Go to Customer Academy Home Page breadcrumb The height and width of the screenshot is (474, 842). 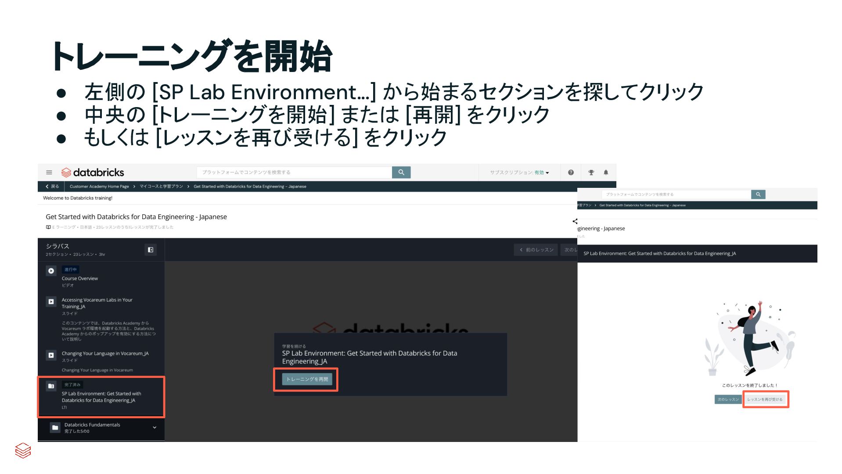[x=99, y=187]
